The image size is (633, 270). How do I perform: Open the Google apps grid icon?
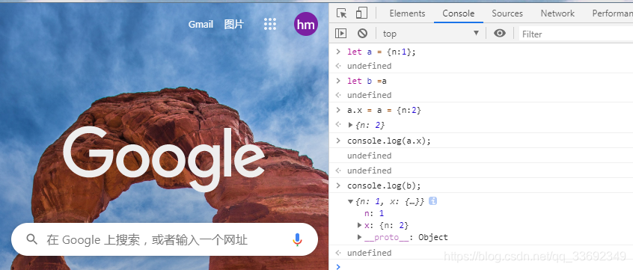(270, 24)
